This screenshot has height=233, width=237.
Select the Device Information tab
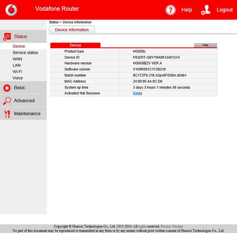point(72,30)
